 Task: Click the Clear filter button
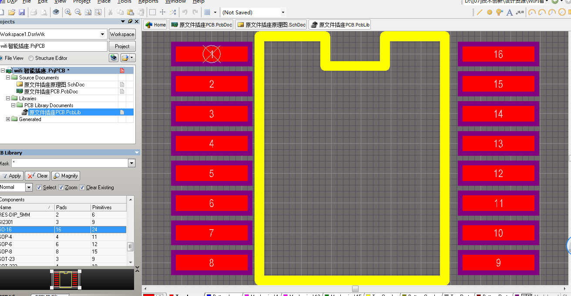[37, 176]
